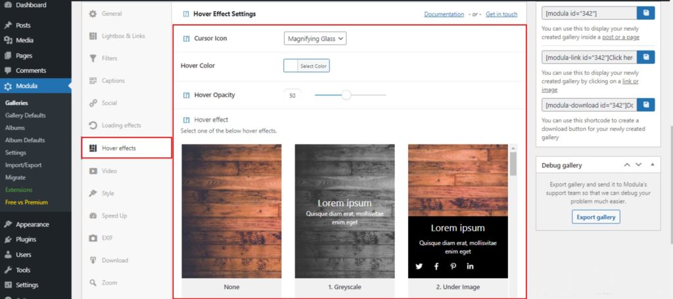Select the Hover effects tab
The image size is (673, 299).
(127, 148)
